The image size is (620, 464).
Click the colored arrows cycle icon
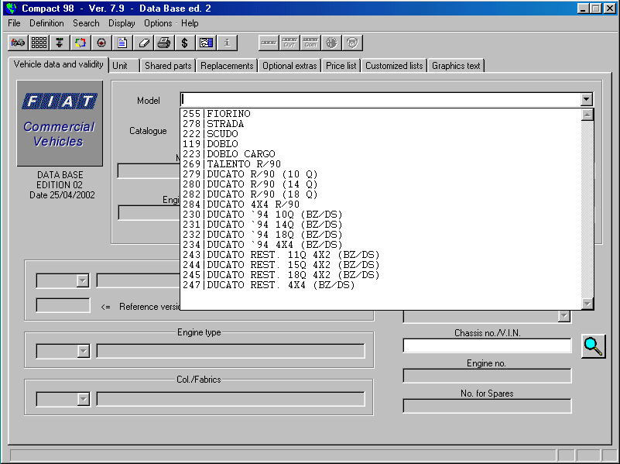point(80,43)
